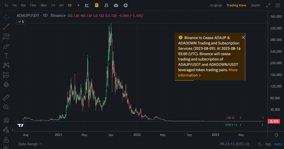Toggle log scale mode
284x149 pixels.
(268, 144)
